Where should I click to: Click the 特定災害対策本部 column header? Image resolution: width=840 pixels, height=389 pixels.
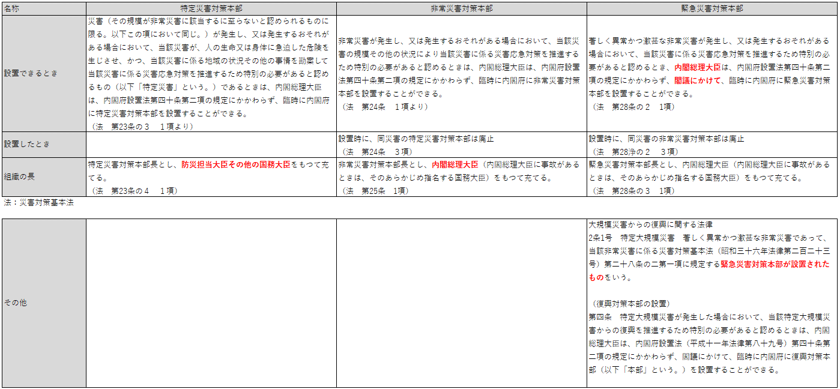pyautogui.click(x=211, y=9)
